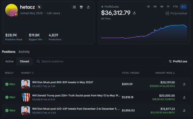The width and height of the screenshot is (193, 119).
Task: Click the share icon beside $36,312.79
Action: tap(134, 13)
